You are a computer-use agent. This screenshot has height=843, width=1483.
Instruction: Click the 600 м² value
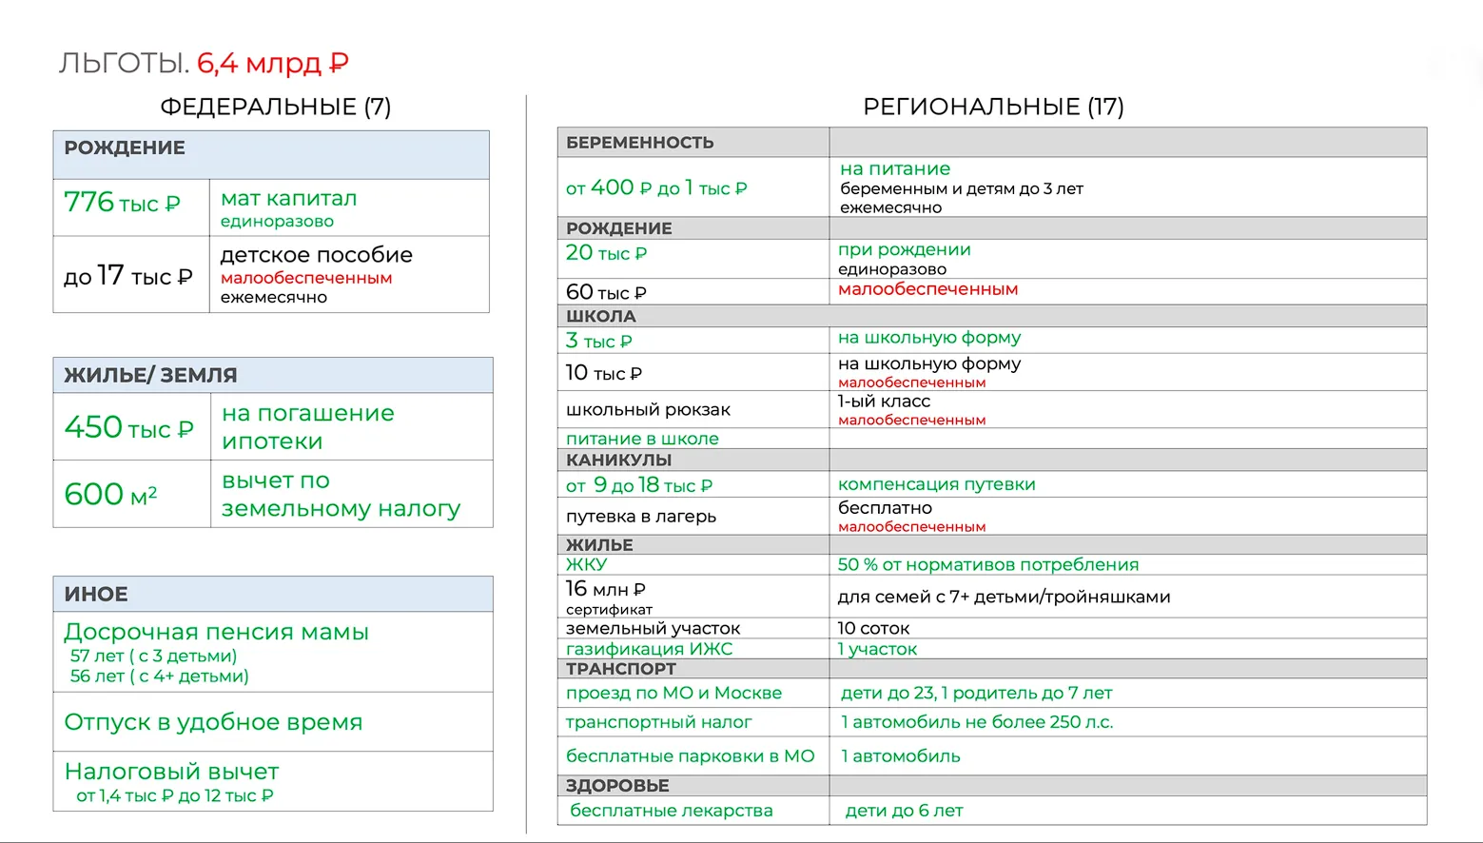point(110,495)
